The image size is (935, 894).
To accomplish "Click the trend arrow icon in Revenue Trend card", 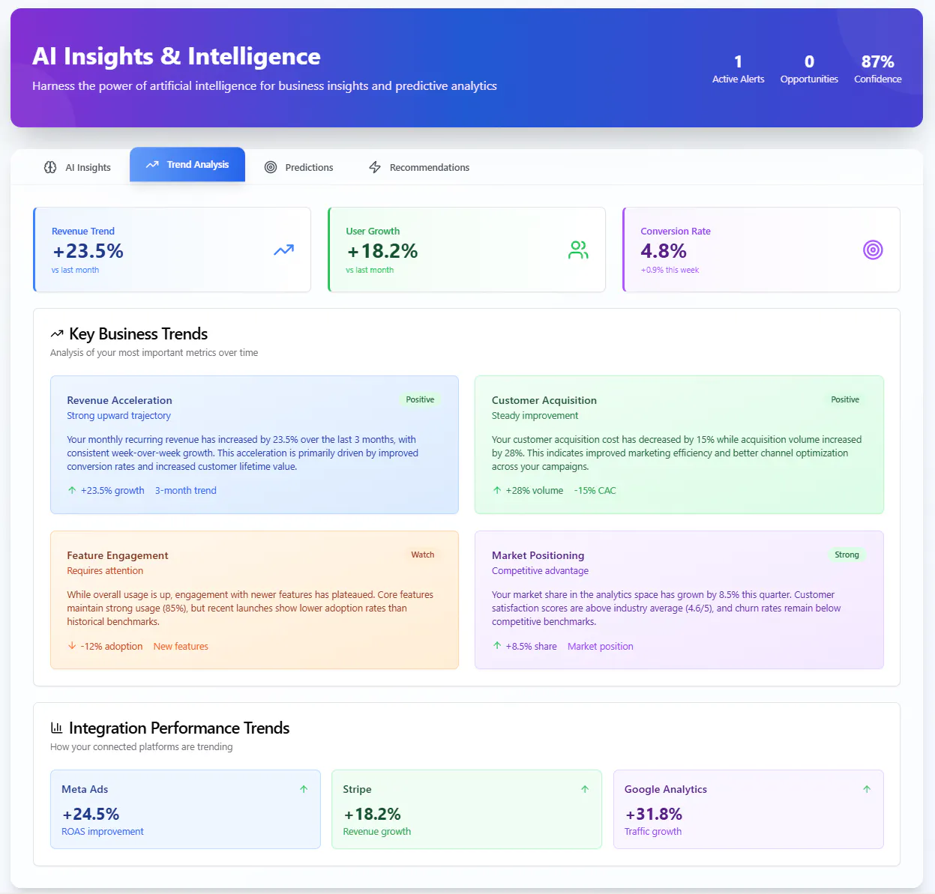I will click(x=283, y=250).
